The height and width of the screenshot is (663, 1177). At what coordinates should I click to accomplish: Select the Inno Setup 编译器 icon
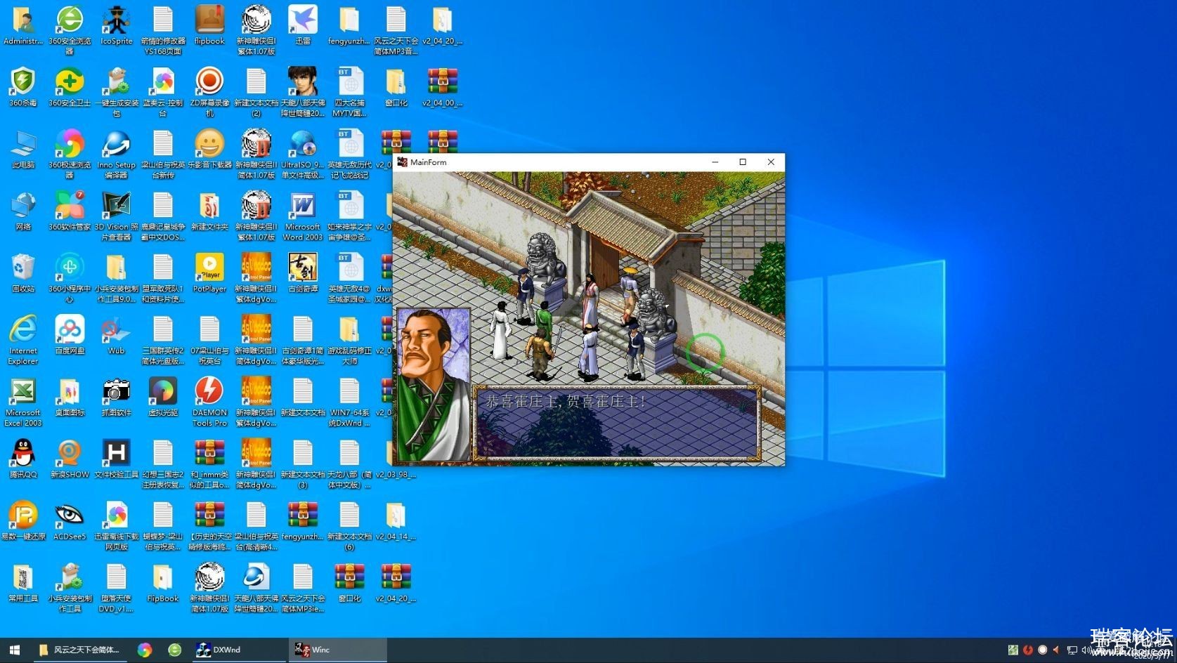point(116,154)
